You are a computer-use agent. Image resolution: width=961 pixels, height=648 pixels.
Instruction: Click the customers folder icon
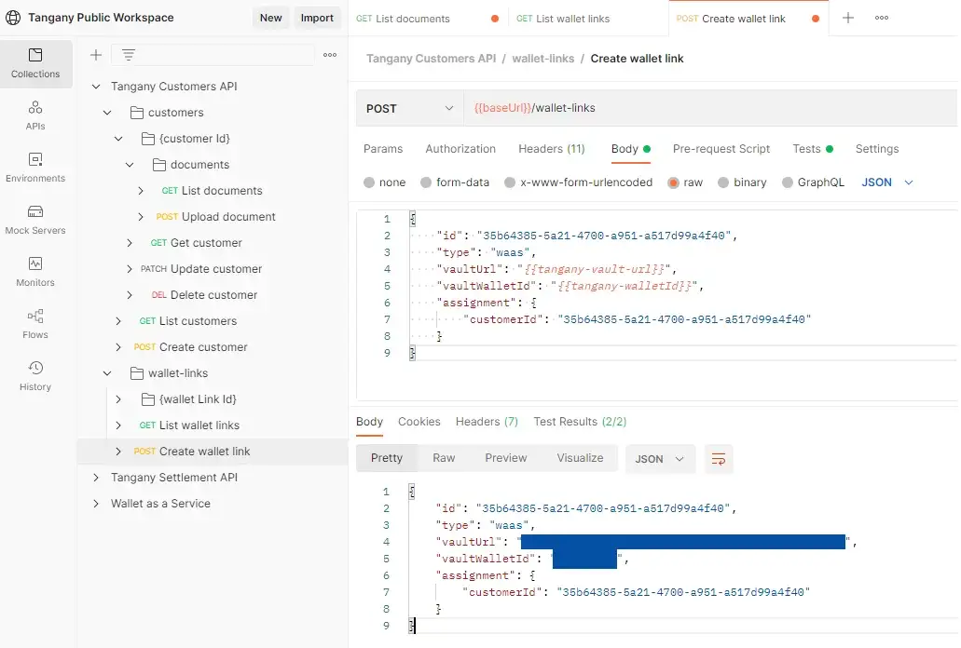point(137,113)
